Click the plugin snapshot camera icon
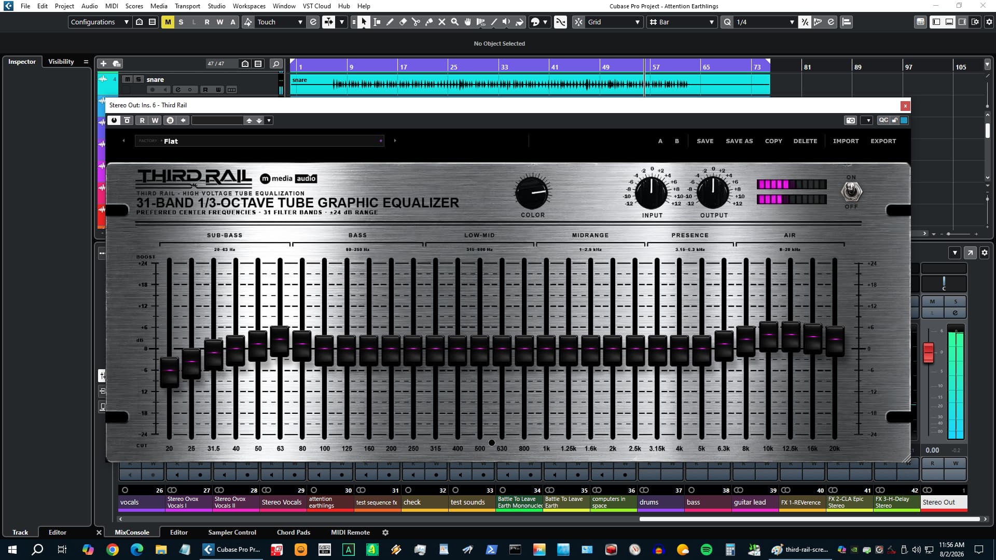The height and width of the screenshot is (560, 996). [850, 120]
